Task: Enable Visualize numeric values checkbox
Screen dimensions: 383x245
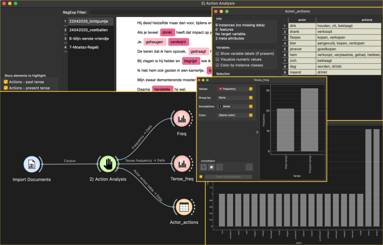Action: (x=217, y=59)
